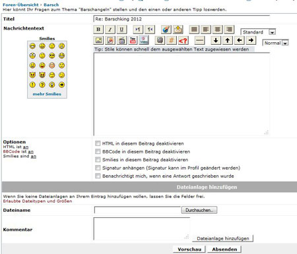This screenshot has width=297, height=254.
Task: Check 'Smilies in diesem Beitrag deaktivieren'
Action: (x=98, y=160)
